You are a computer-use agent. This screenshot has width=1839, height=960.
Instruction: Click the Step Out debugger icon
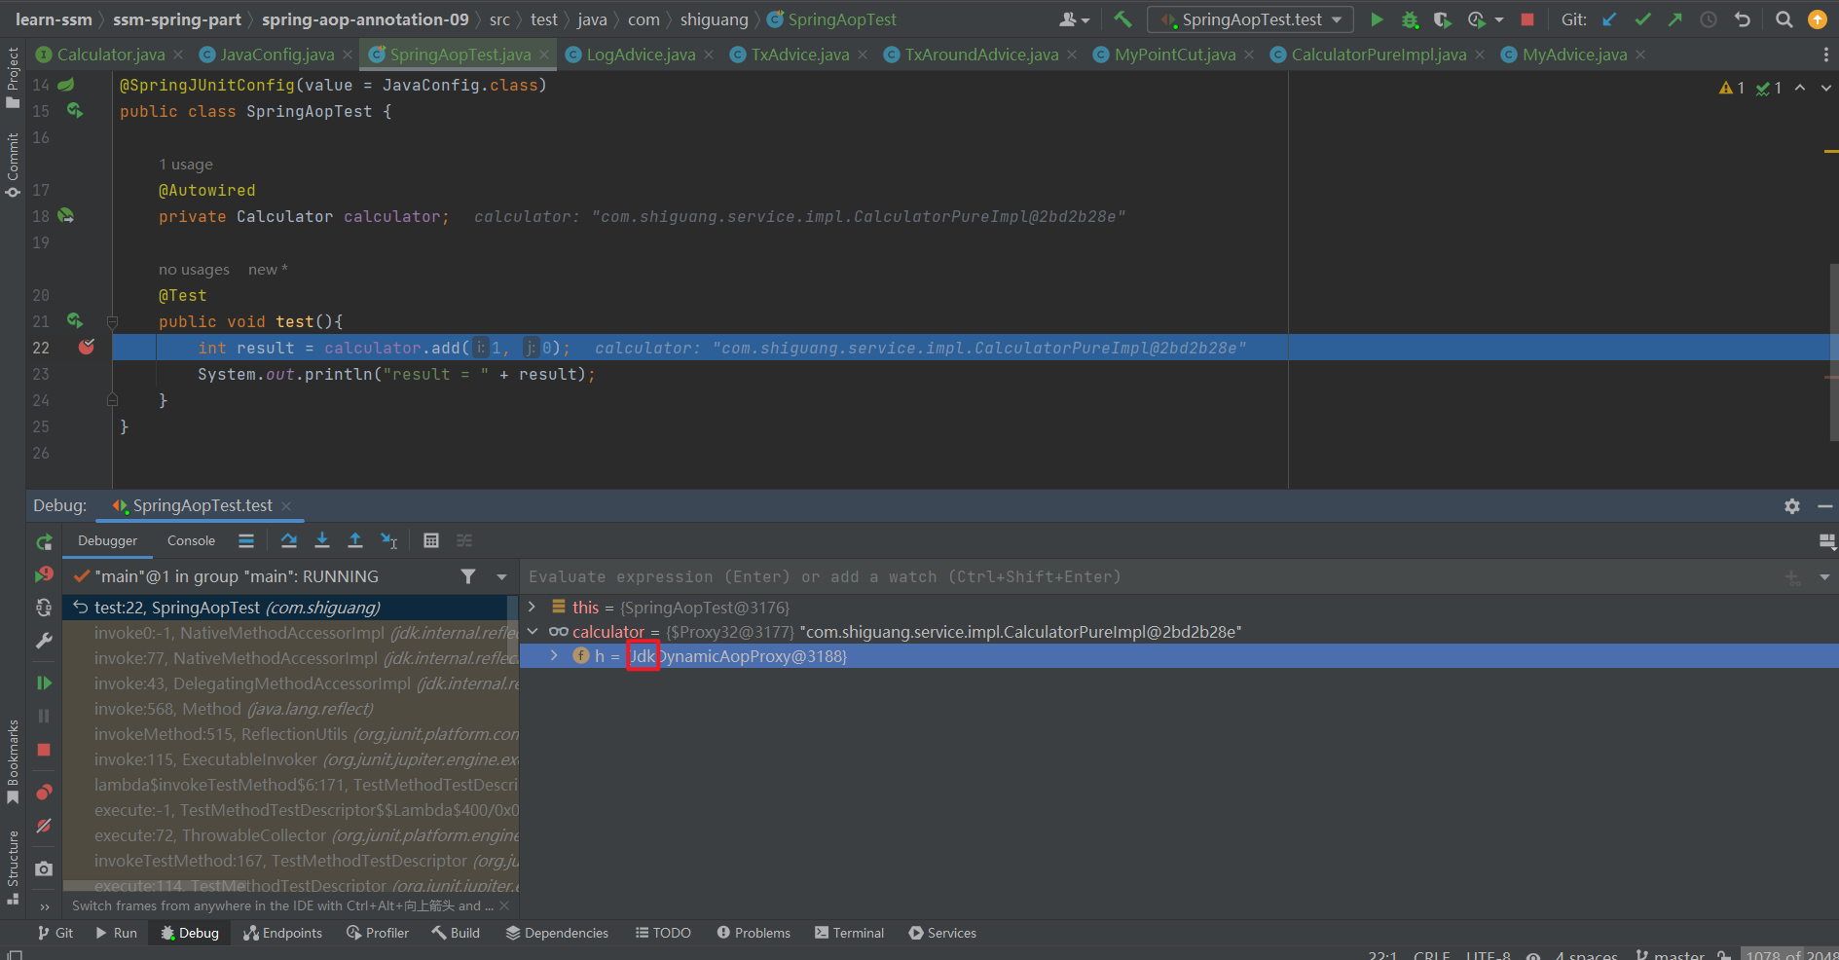click(x=355, y=540)
